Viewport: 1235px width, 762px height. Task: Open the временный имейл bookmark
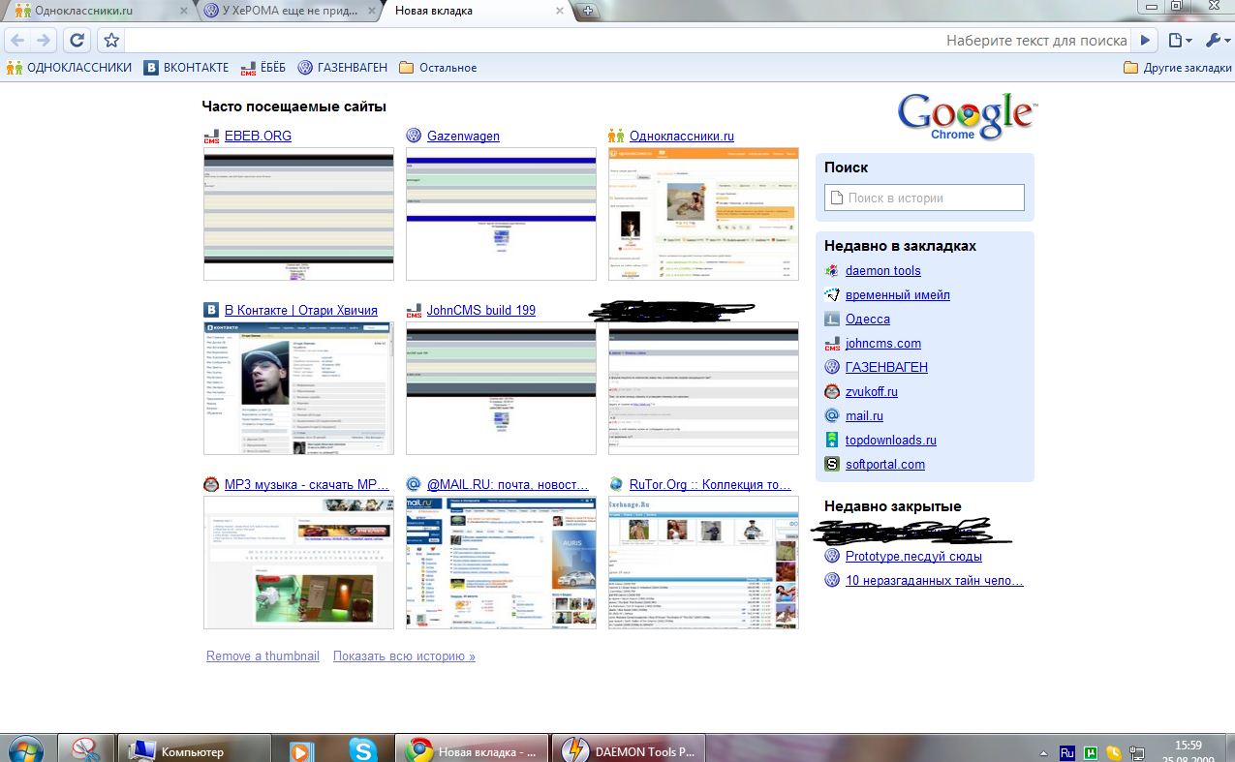[x=898, y=295]
